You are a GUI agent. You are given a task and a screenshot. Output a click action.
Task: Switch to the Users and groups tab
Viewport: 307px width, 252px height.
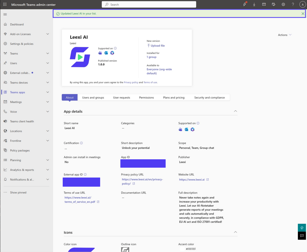point(93,98)
